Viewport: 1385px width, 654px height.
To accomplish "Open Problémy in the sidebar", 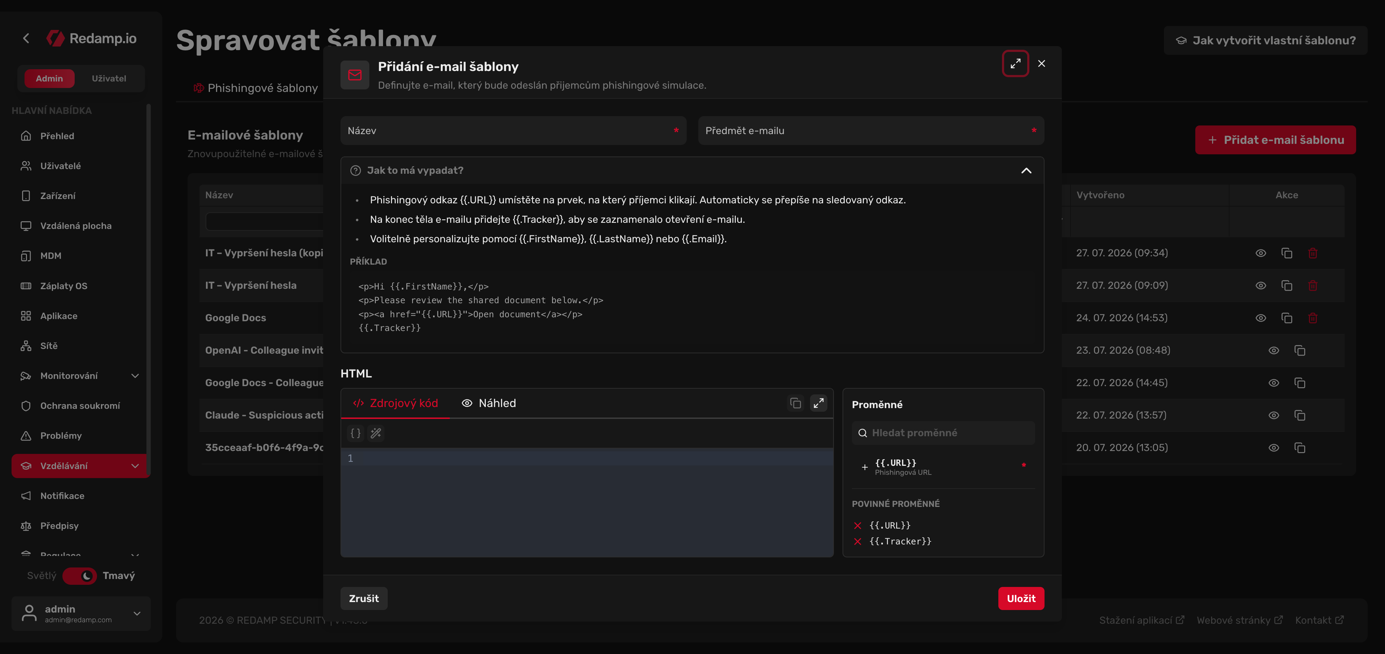I will click(80, 436).
